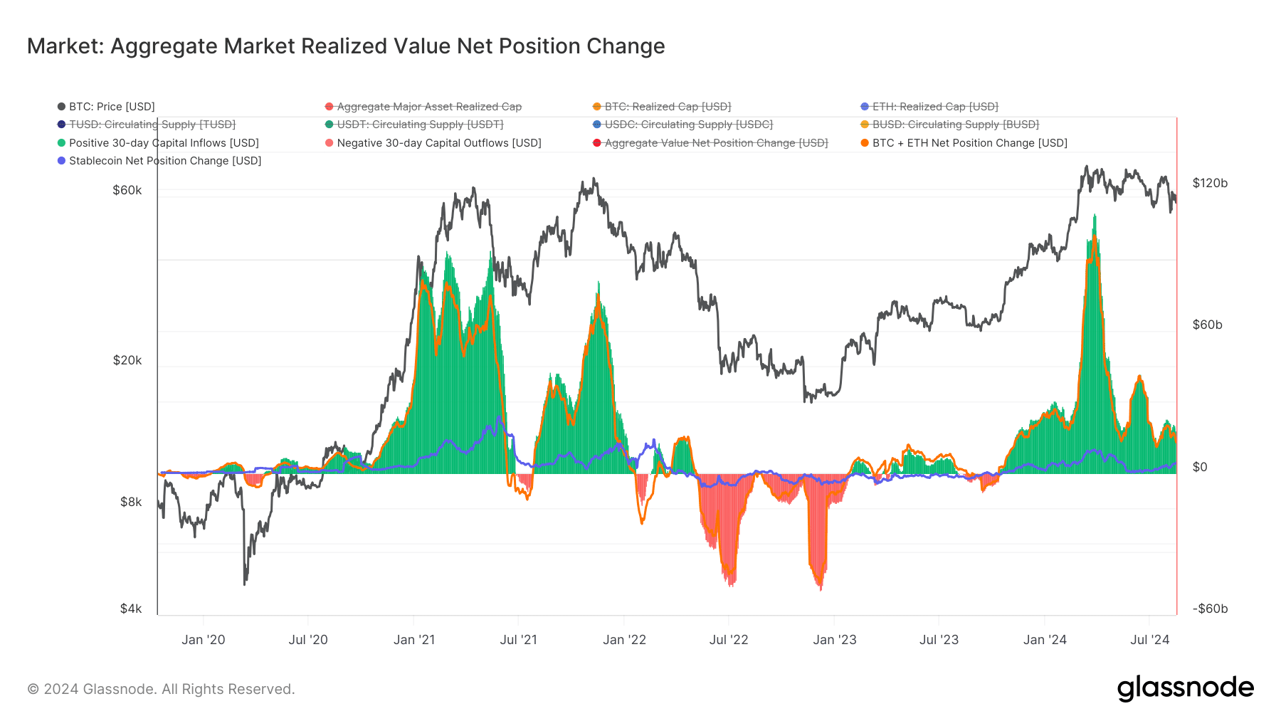Click the chart title text
This screenshot has height=721, width=1281.
pos(346,46)
